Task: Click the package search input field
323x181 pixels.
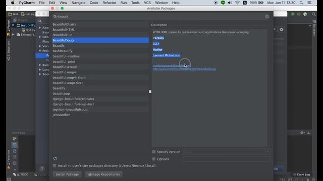Action: pos(160,17)
